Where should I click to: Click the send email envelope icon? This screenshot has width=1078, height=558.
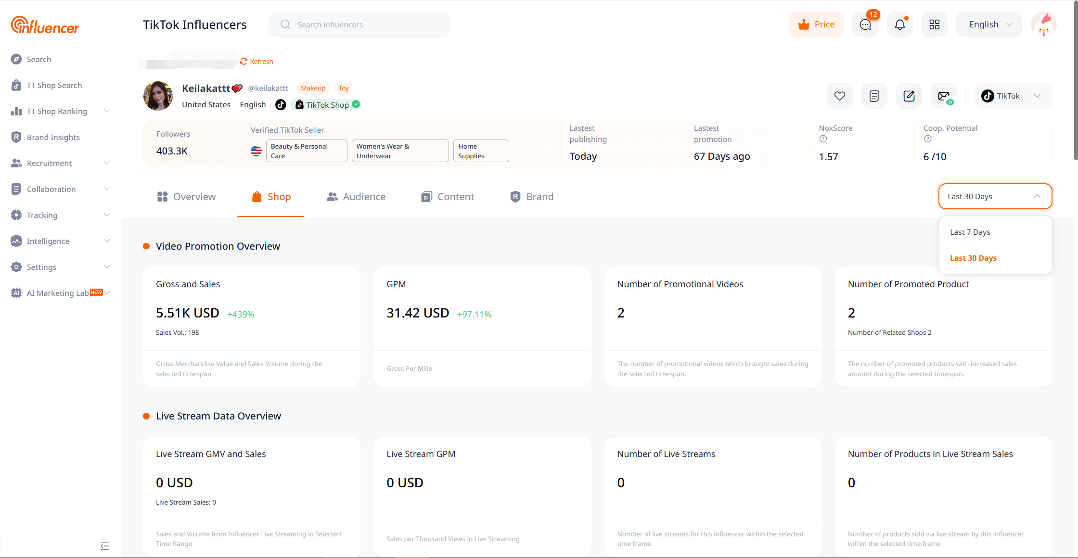tap(944, 96)
